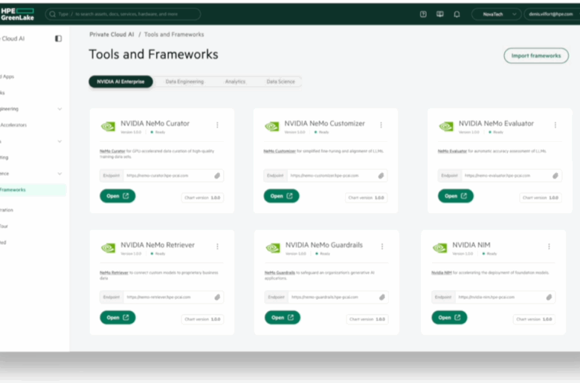Open NVIDIA NeMo Retriever
Screen dimensions: 580x383
pyautogui.click(x=117, y=318)
